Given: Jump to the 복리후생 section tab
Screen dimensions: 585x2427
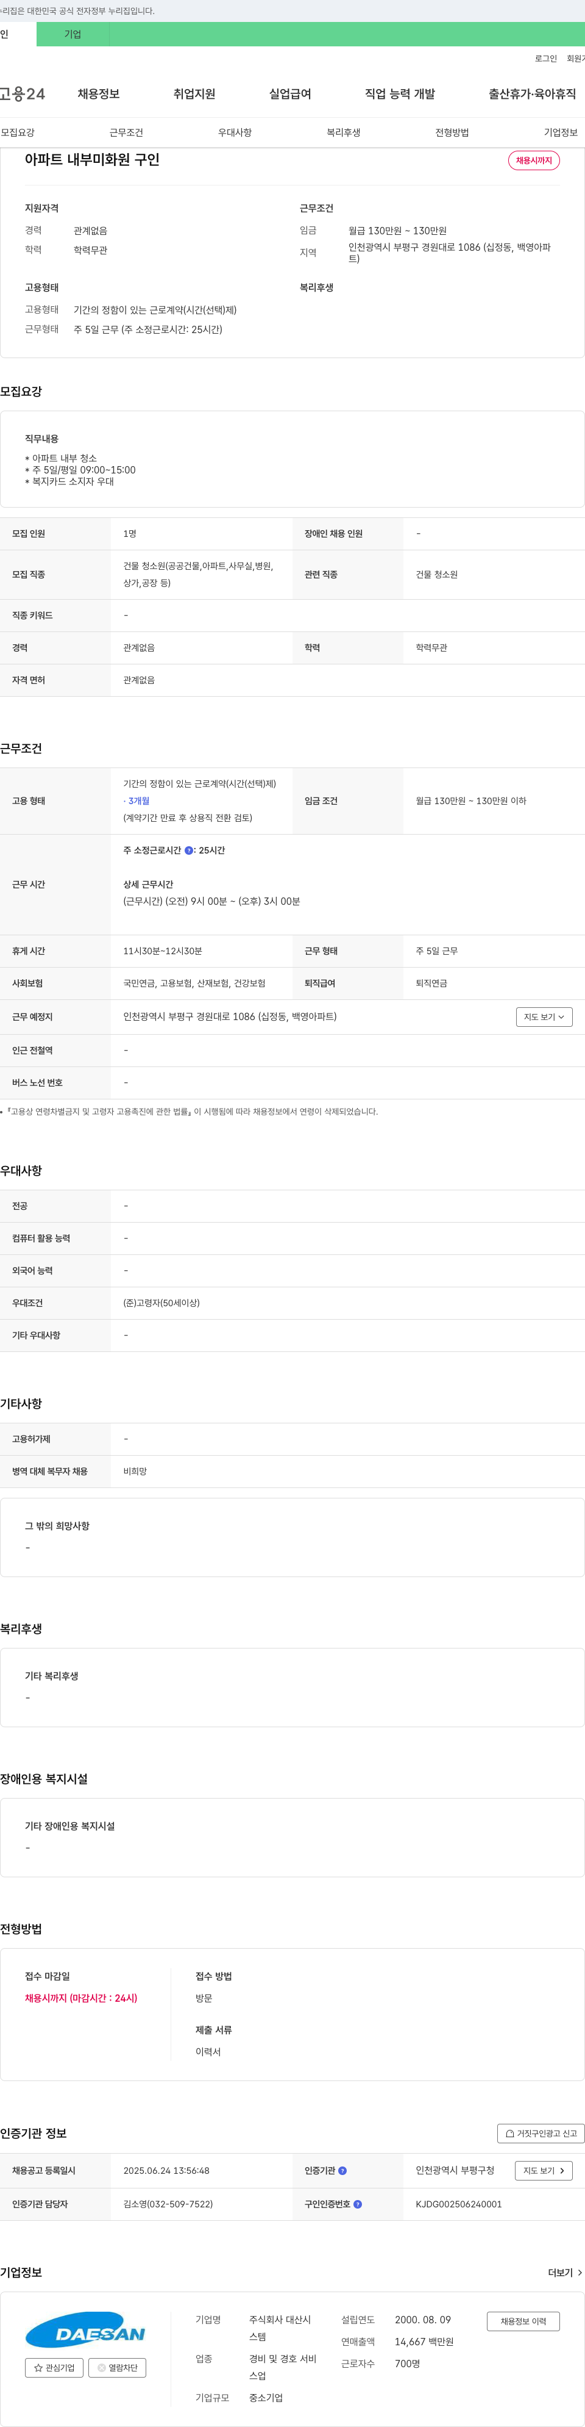Looking at the screenshot, I should [x=343, y=133].
